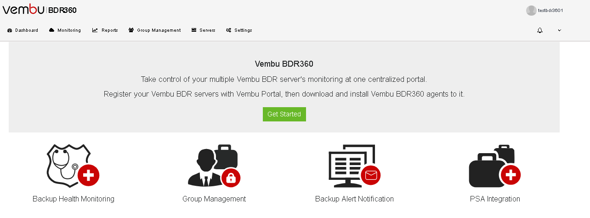This screenshot has height=218, width=590.
Task: Click the Dashboard gauge icon
Action: (x=10, y=30)
